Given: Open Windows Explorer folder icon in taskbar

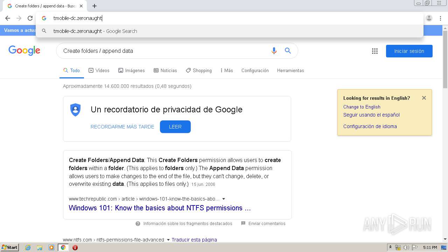Looking at the screenshot, I should [40, 247].
